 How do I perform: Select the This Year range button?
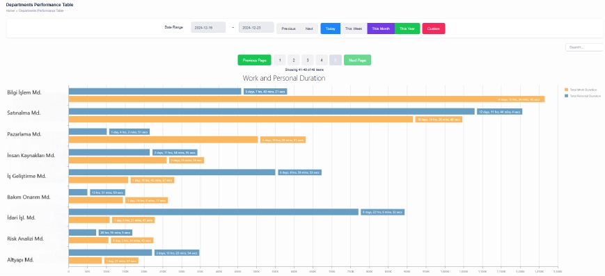(407, 29)
